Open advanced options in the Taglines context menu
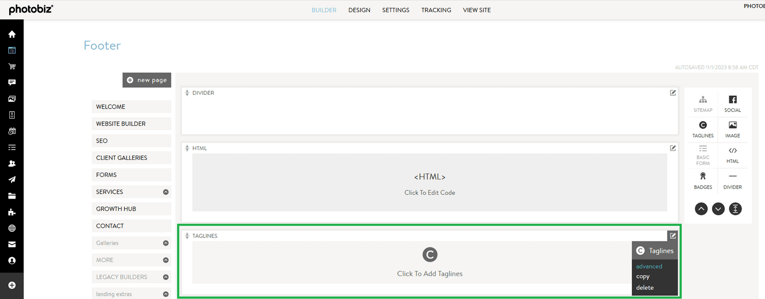Image resolution: width=765 pixels, height=299 pixels. tap(649, 266)
